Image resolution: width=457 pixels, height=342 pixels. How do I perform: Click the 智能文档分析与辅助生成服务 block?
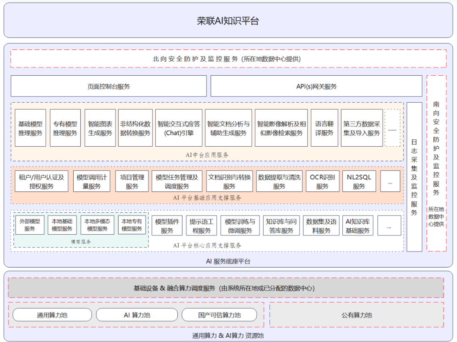click(x=228, y=128)
